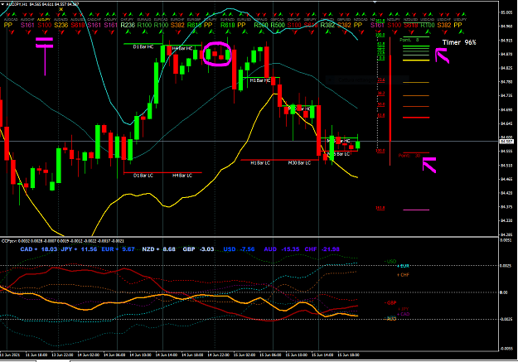
Task: Select the CADJPY pair label
Action: point(111,20)
